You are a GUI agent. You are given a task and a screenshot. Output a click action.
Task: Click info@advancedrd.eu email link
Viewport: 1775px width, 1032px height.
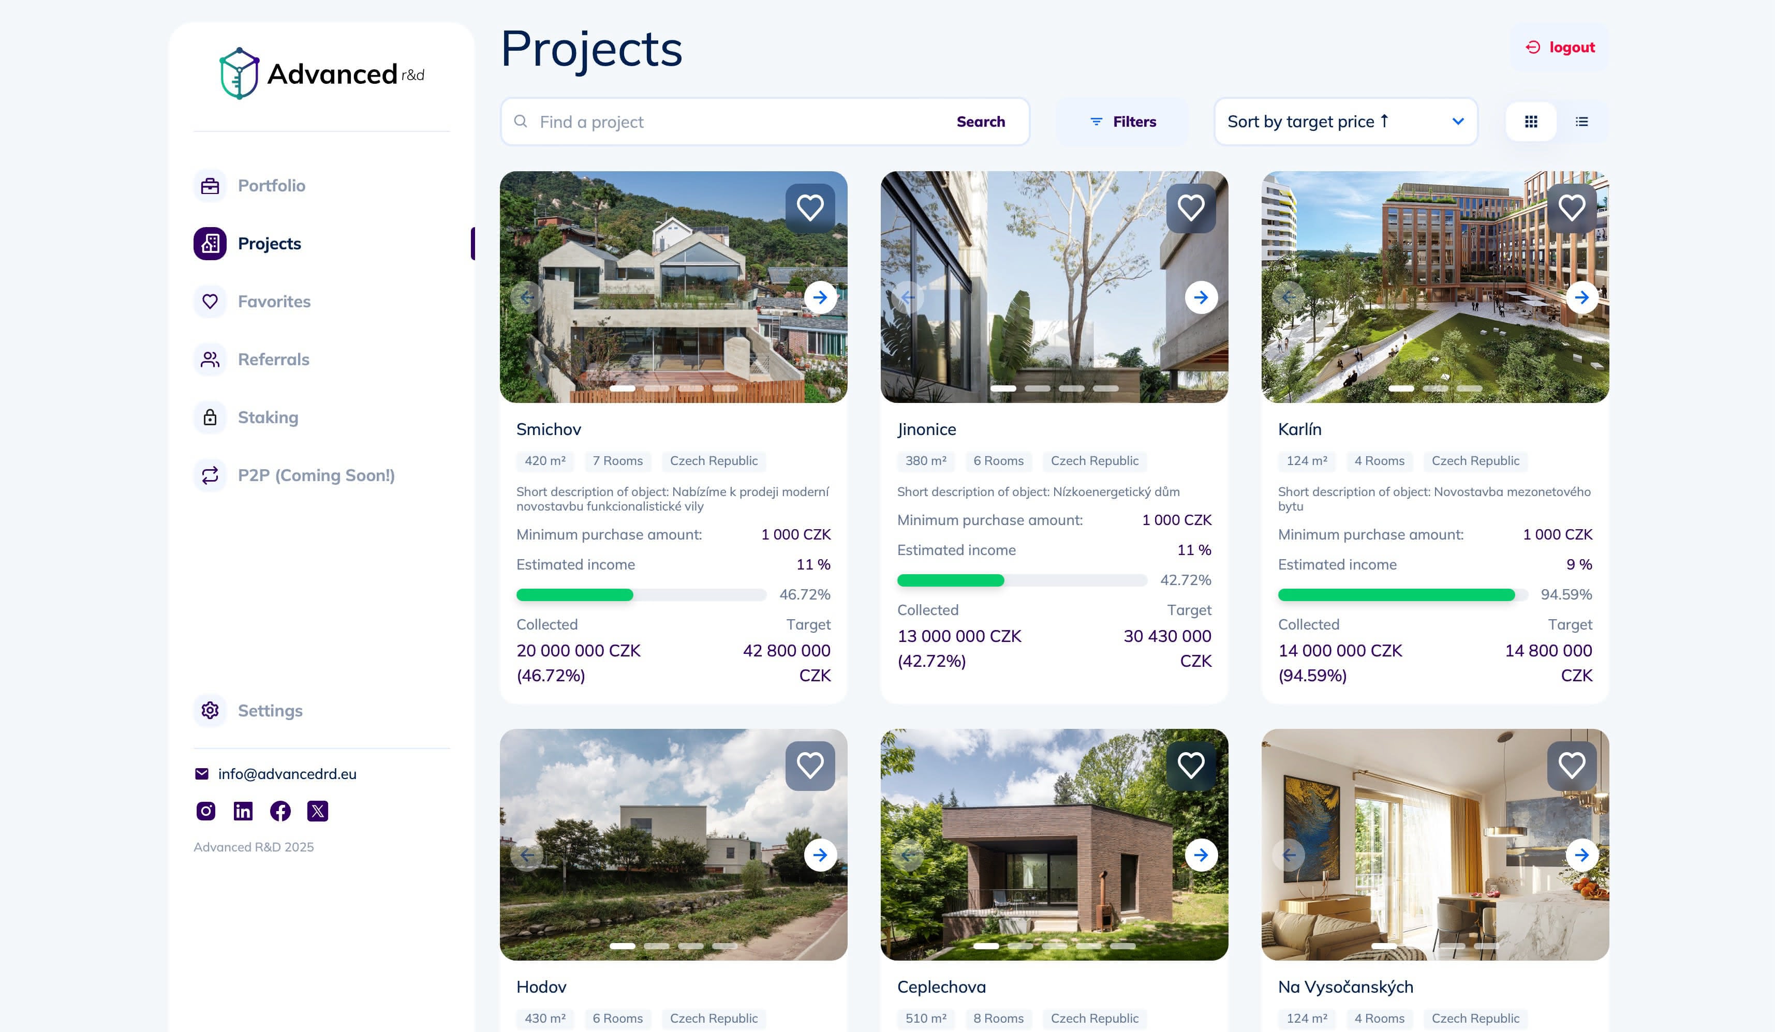[287, 774]
